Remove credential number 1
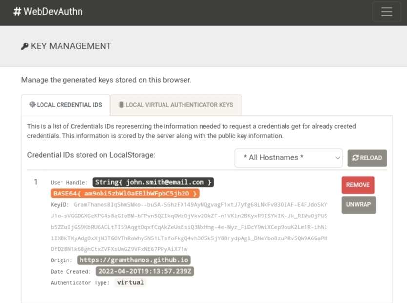Screen dimensions: 407x303 tap(358, 185)
